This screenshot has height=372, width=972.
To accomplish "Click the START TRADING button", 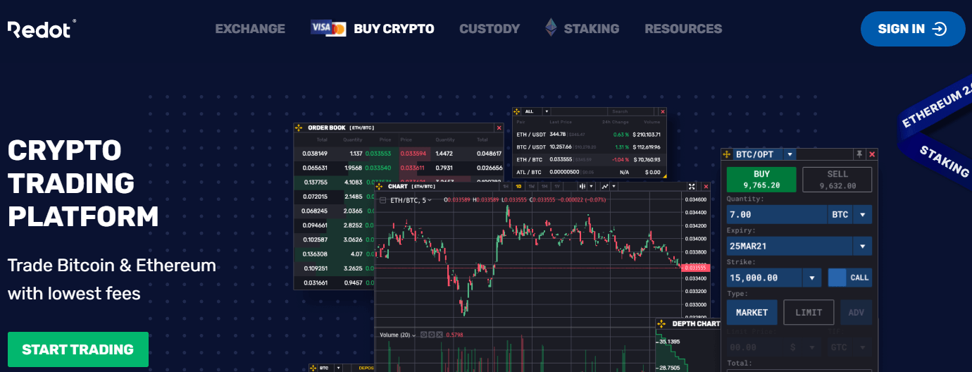I will (78, 349).
